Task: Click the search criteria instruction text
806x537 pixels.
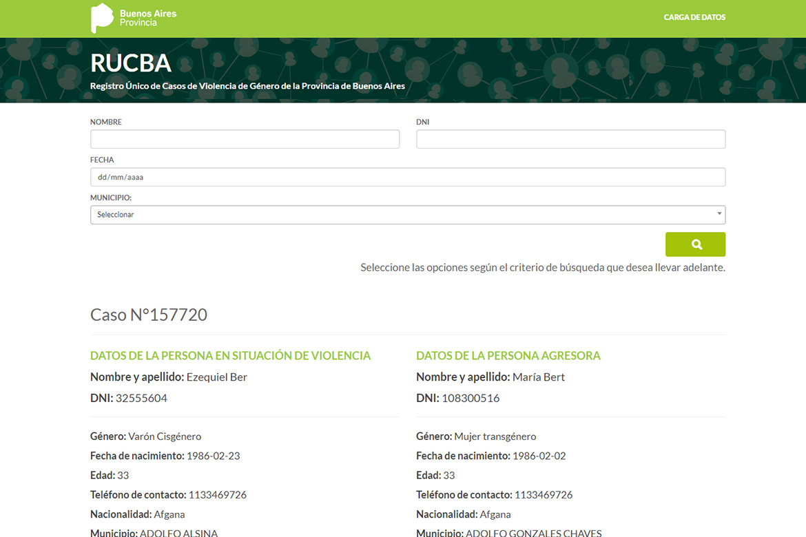Action: (542, 267)
